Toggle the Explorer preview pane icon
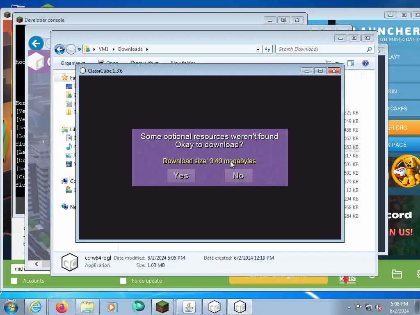420x315 pixels. 351,63
